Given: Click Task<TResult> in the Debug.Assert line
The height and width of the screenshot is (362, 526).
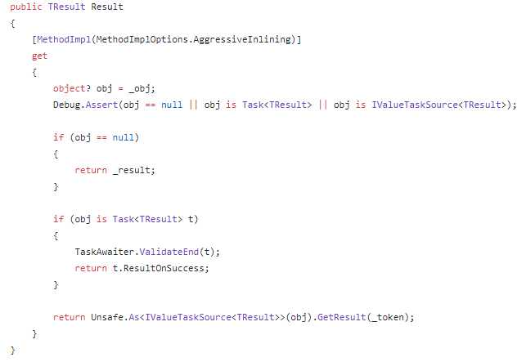Looking at the screenshot, I should pyautogui.click(x=277, y=105).
